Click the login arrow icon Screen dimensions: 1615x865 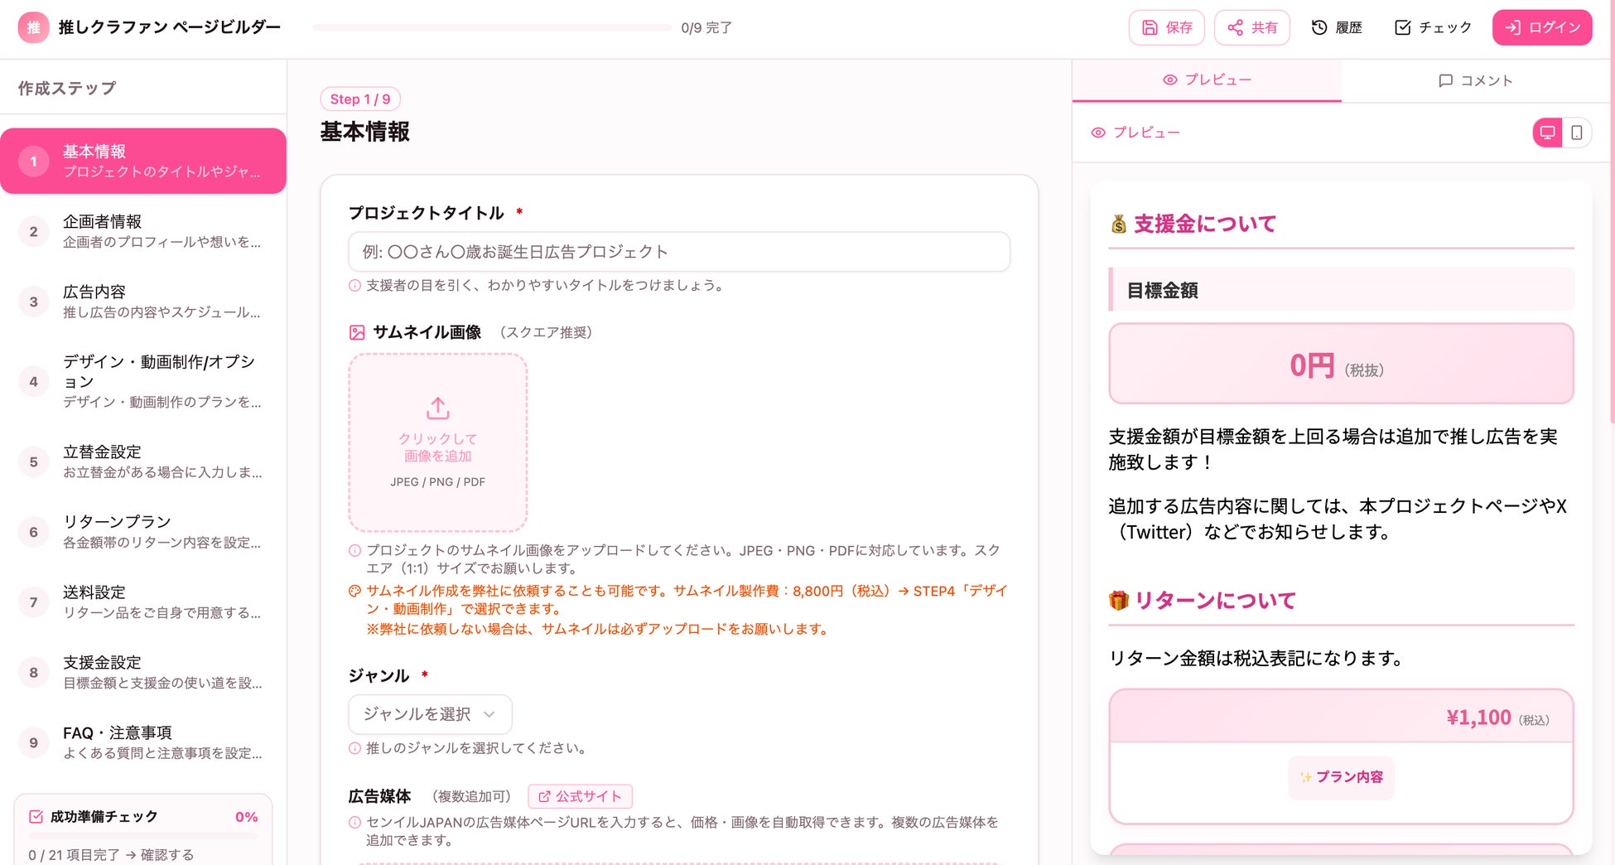pos(1512,27)
